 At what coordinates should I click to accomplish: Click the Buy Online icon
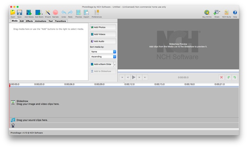tap(207, 13)
